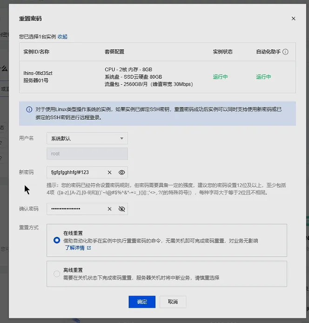
Task: Hide new password using the eye icon
Action: tap(121, 172)
